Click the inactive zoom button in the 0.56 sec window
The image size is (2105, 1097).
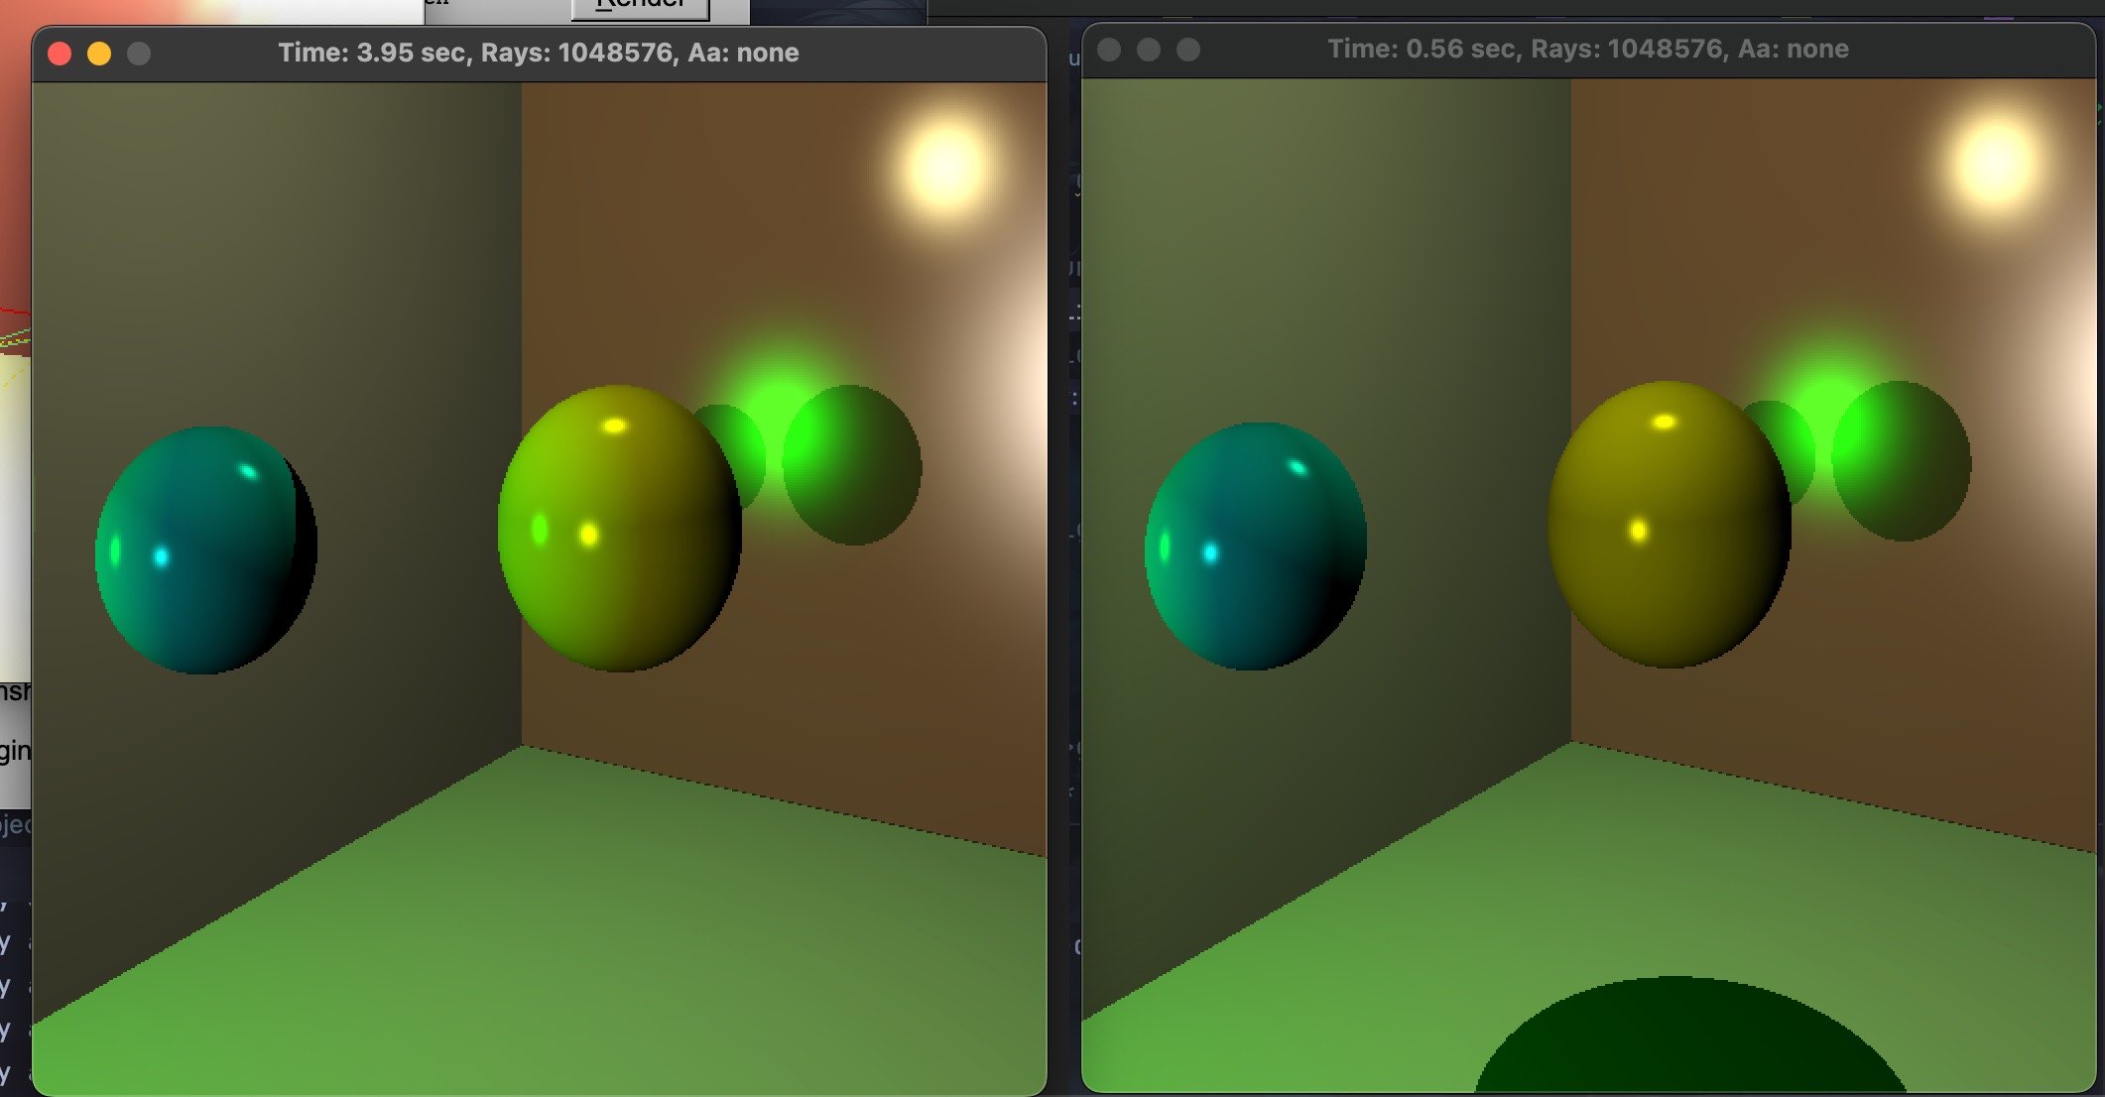tap(1188, 50)
